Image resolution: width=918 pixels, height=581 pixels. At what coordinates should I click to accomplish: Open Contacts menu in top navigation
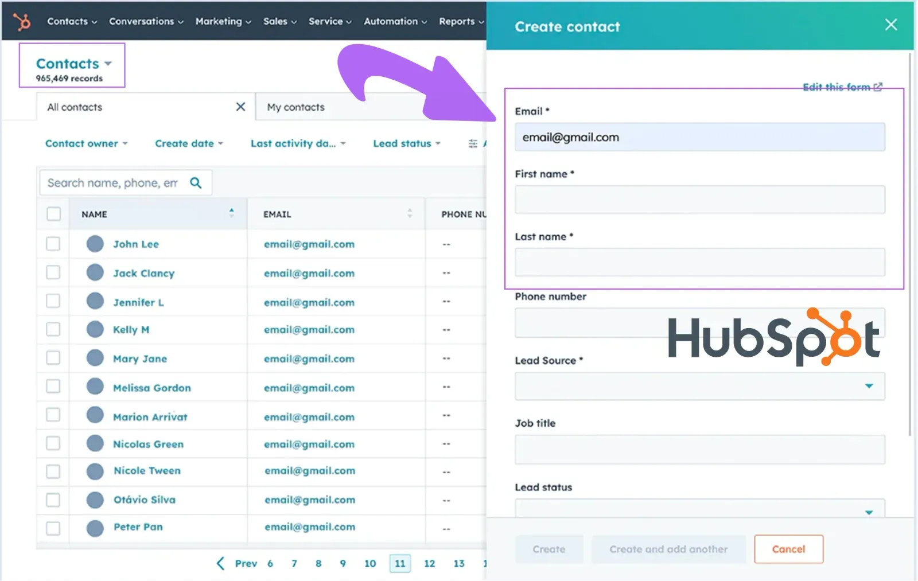[x=72, y=21]
